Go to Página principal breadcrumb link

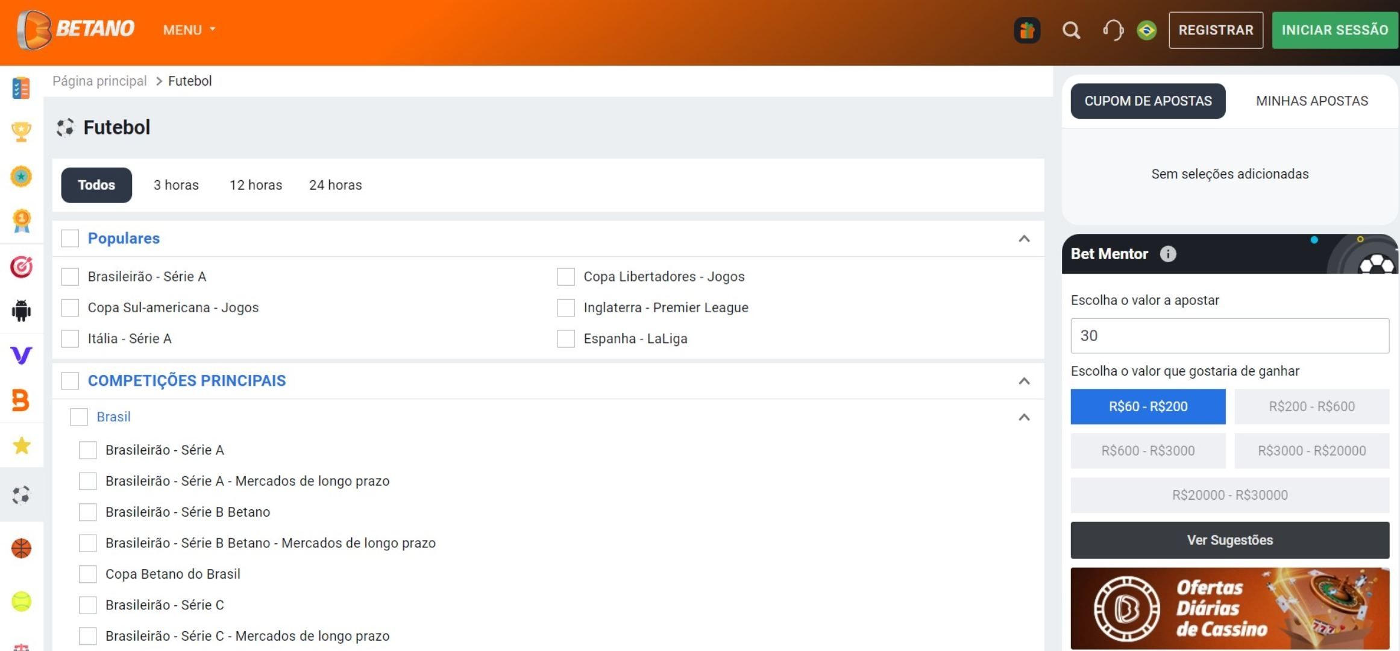tap(99, 81)
